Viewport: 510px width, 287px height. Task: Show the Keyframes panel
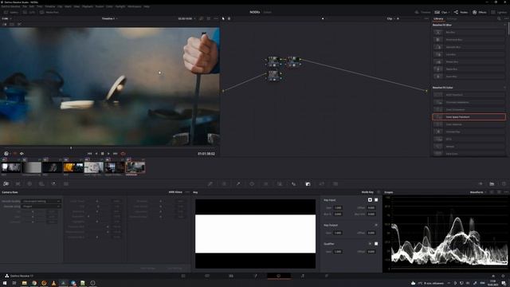click(x=481, y=184)
